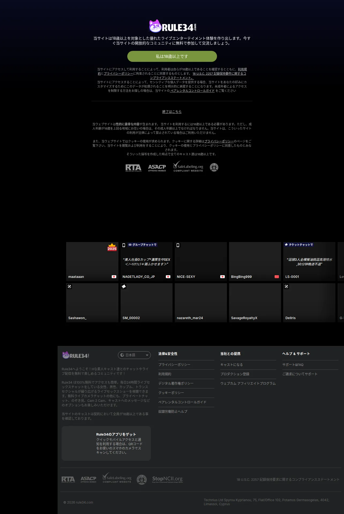
Task: Open the footer ペアレンタルコントロールガイド link
Action: (182, 402)
